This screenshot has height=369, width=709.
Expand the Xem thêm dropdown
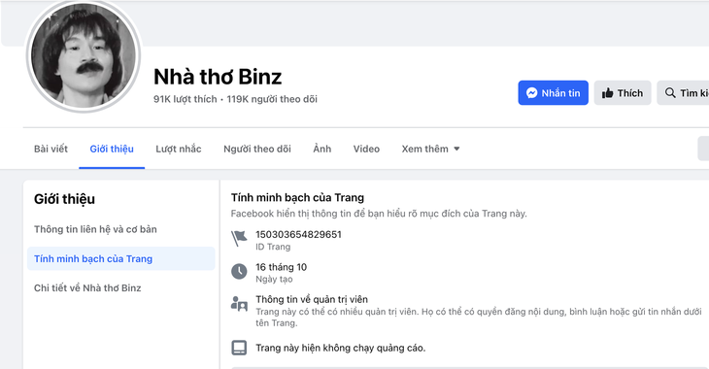pyautogui.click(x=430, y=149)
